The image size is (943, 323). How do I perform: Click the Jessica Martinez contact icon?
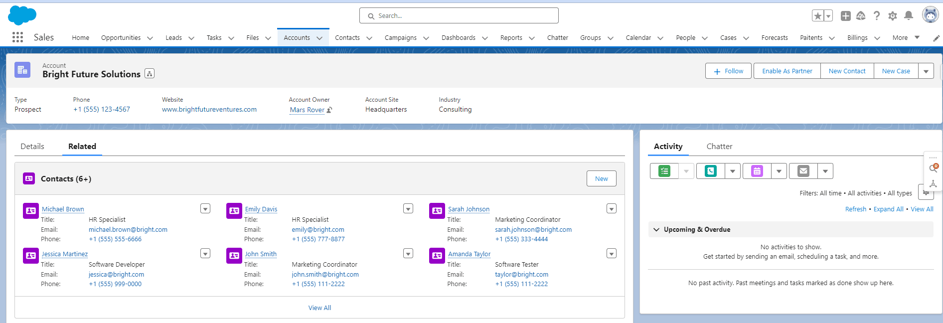(x=31, y=256)
